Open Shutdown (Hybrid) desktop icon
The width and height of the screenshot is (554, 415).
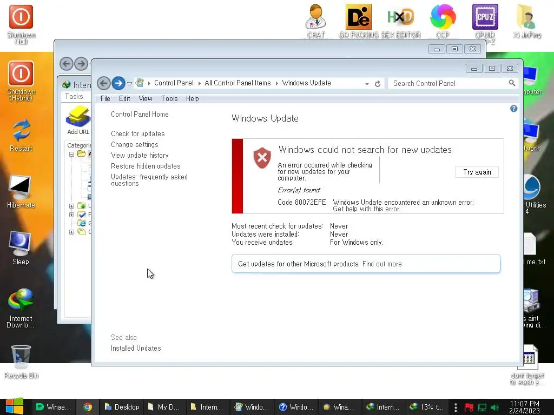[21, 81]
